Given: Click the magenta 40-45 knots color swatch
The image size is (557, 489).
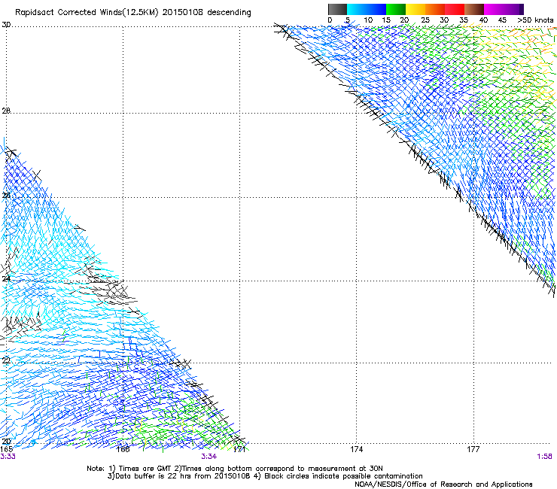Looking at the screenshot, I should (494, 9).
